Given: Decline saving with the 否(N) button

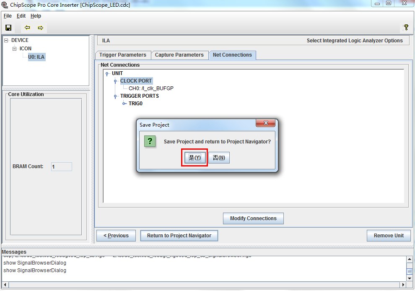Looking at the screenshot, I should [x=219, y=158].
